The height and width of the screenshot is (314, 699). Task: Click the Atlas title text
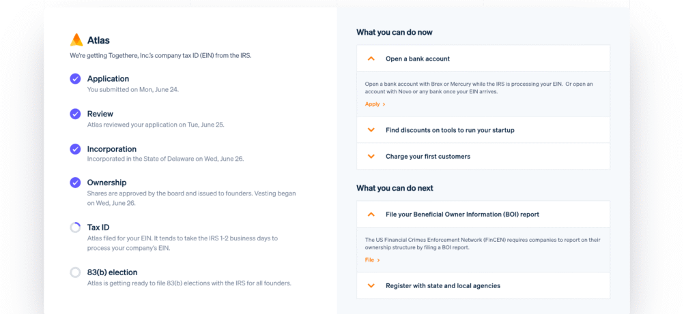[x=98, y=40]
